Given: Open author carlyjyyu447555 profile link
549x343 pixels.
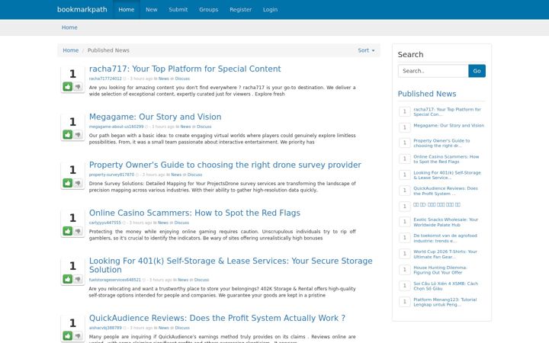Looking at the screenshot, I should [x=104, y=223].
